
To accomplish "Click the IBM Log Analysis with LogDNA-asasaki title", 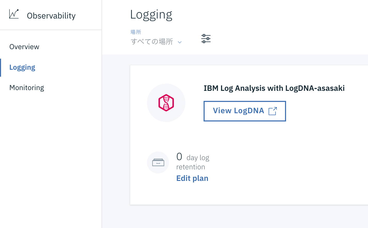I will 274,88.
